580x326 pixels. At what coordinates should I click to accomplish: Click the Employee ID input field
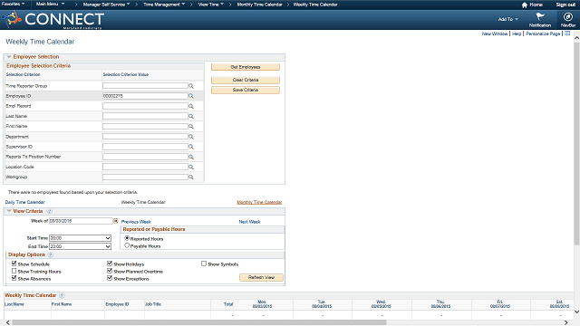(145, 96)
